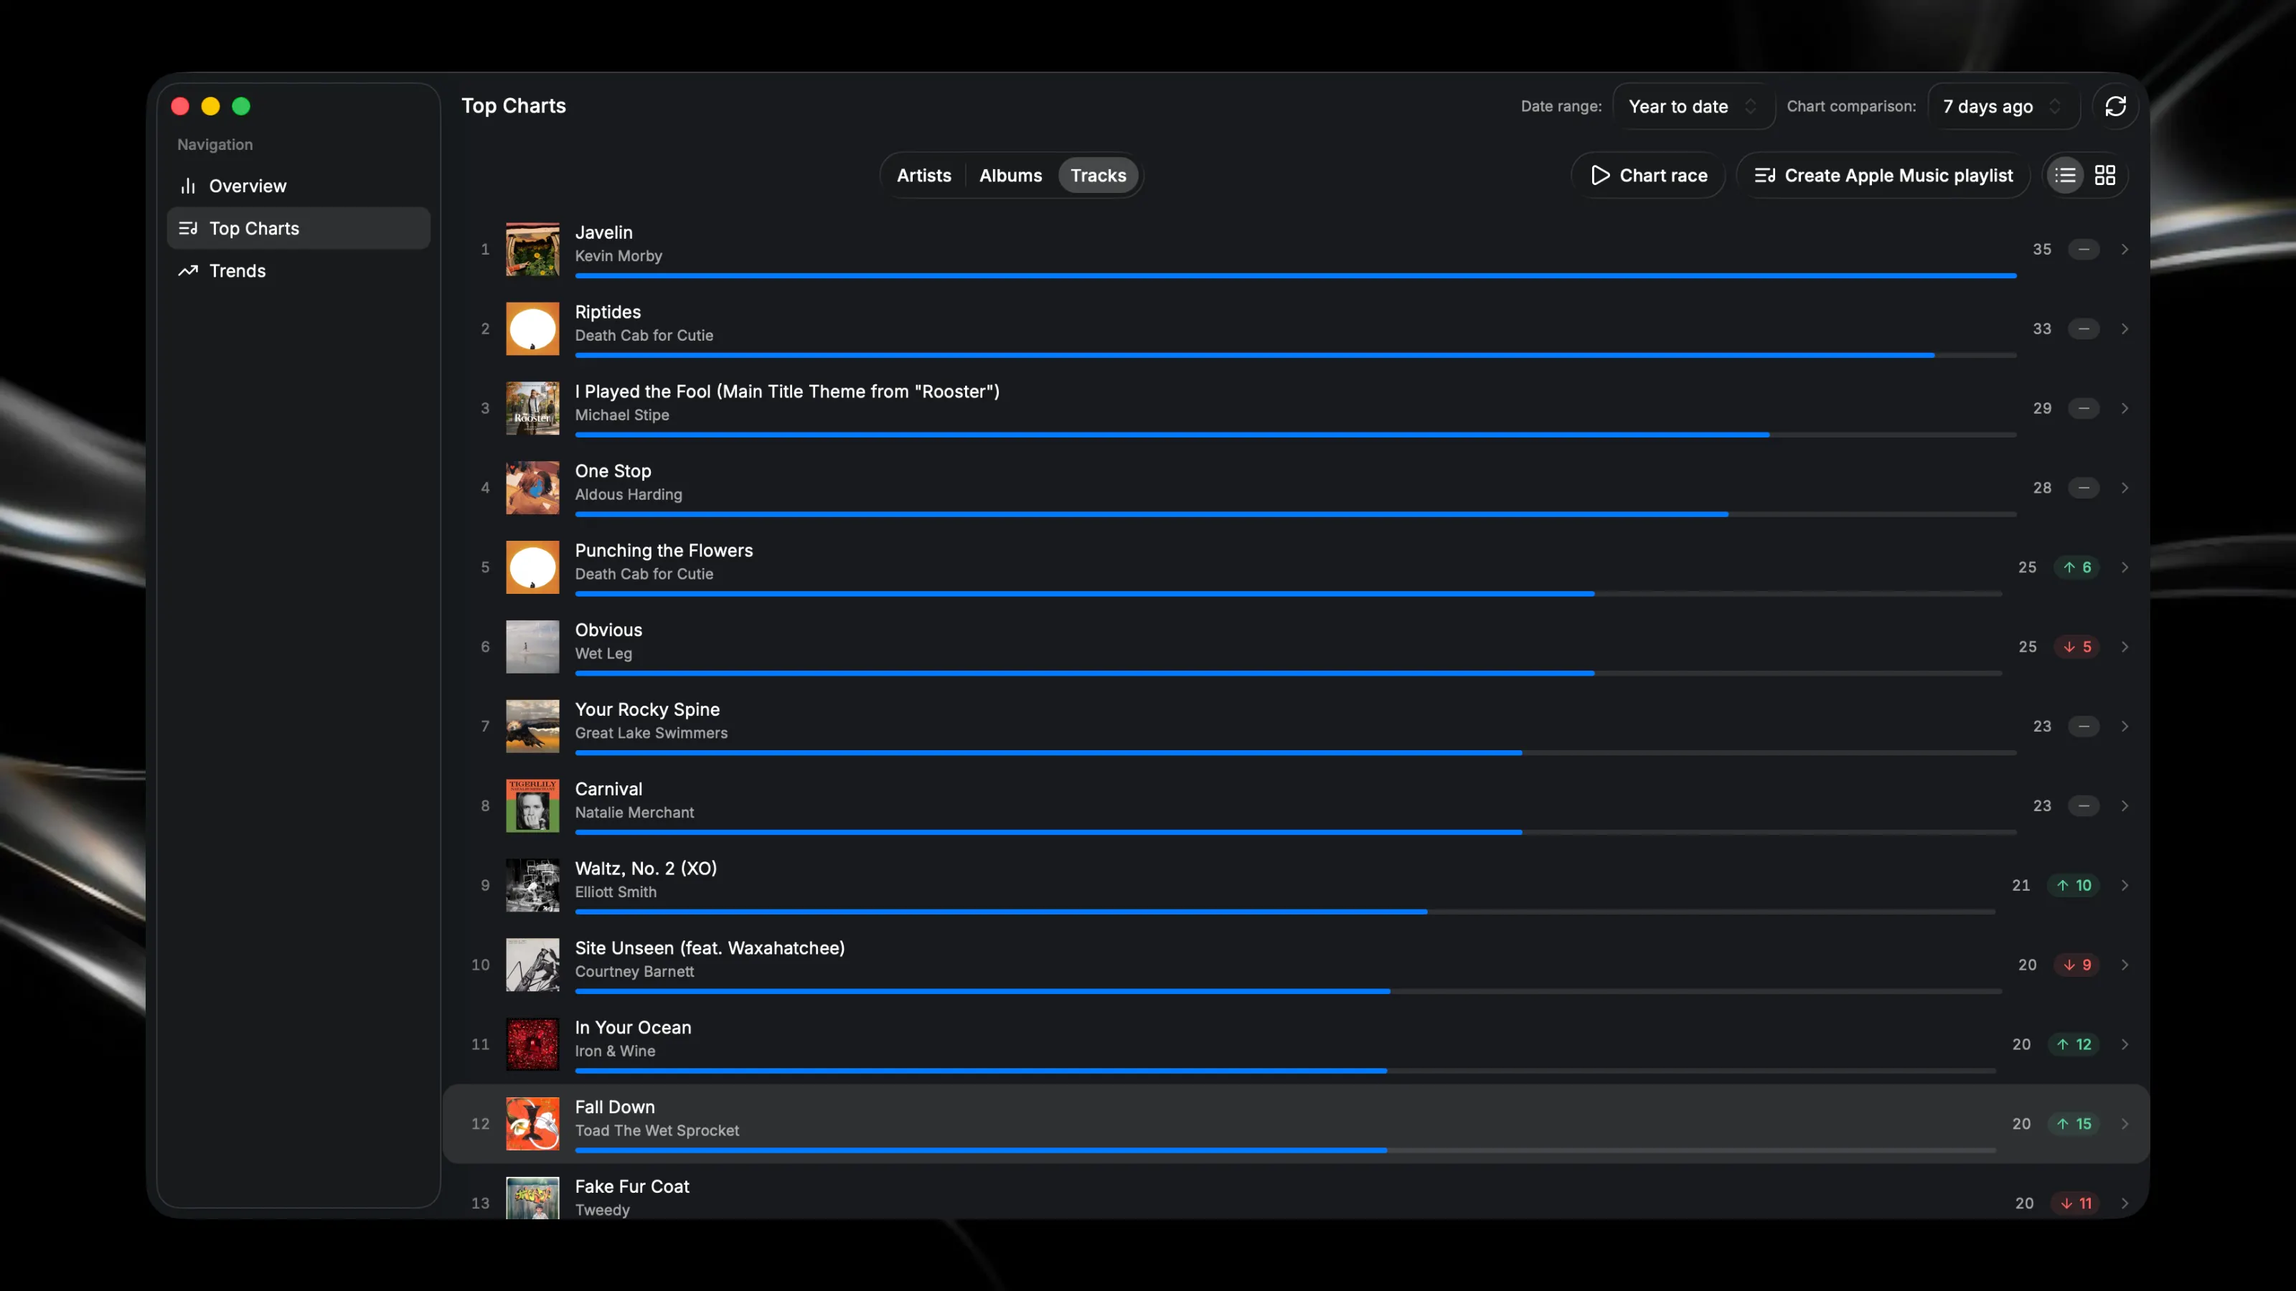Click the play count 35 for Javelin

pyautogui.click(x=2042, y=250)
